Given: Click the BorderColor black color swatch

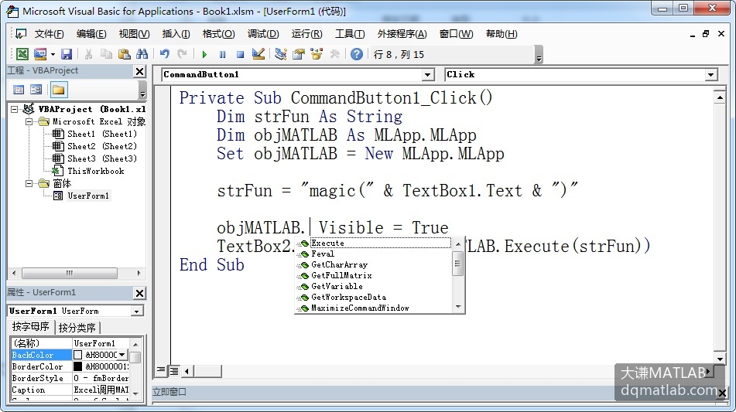Looking at the screenshot, I should coord(78,366).
